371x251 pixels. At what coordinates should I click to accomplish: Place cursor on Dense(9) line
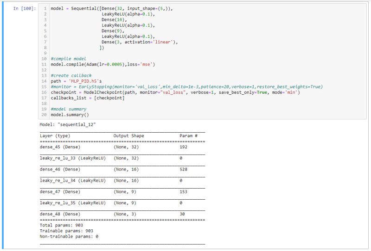coord(113,31)
